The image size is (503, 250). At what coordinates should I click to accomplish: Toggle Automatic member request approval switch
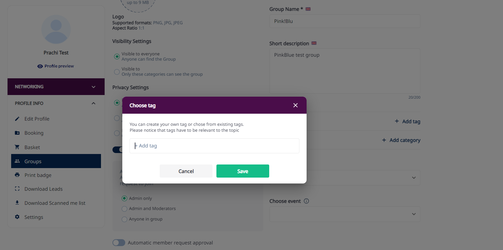tap(119, 242)
